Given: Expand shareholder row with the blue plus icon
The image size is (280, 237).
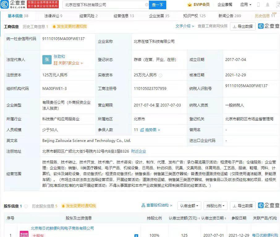Looking at the screenshot, I should pyautogui.click(x=136, y=235).
